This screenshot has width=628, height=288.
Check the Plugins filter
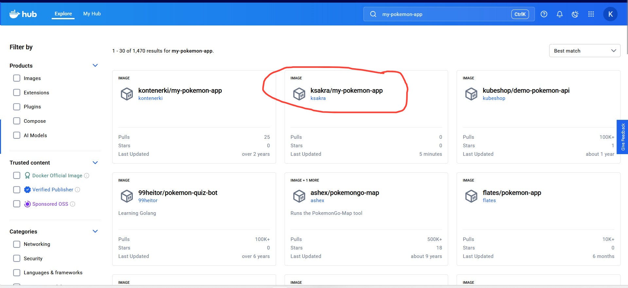[x=17, y=107]
